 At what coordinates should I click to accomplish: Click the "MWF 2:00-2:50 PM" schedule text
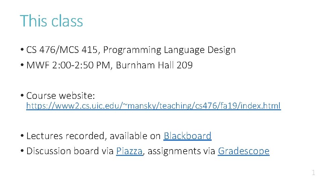click(68, 65)
